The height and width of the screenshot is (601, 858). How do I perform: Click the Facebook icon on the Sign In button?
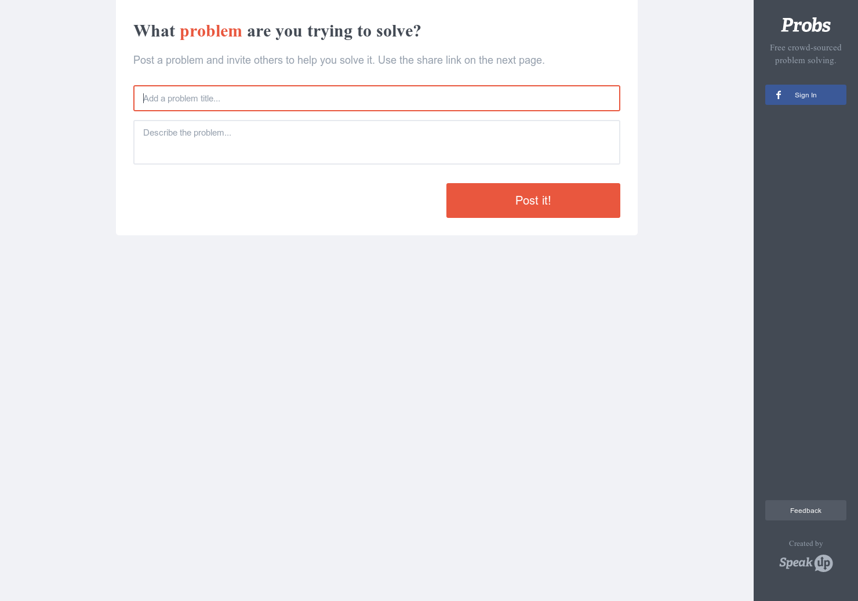[x=778, y=94]
